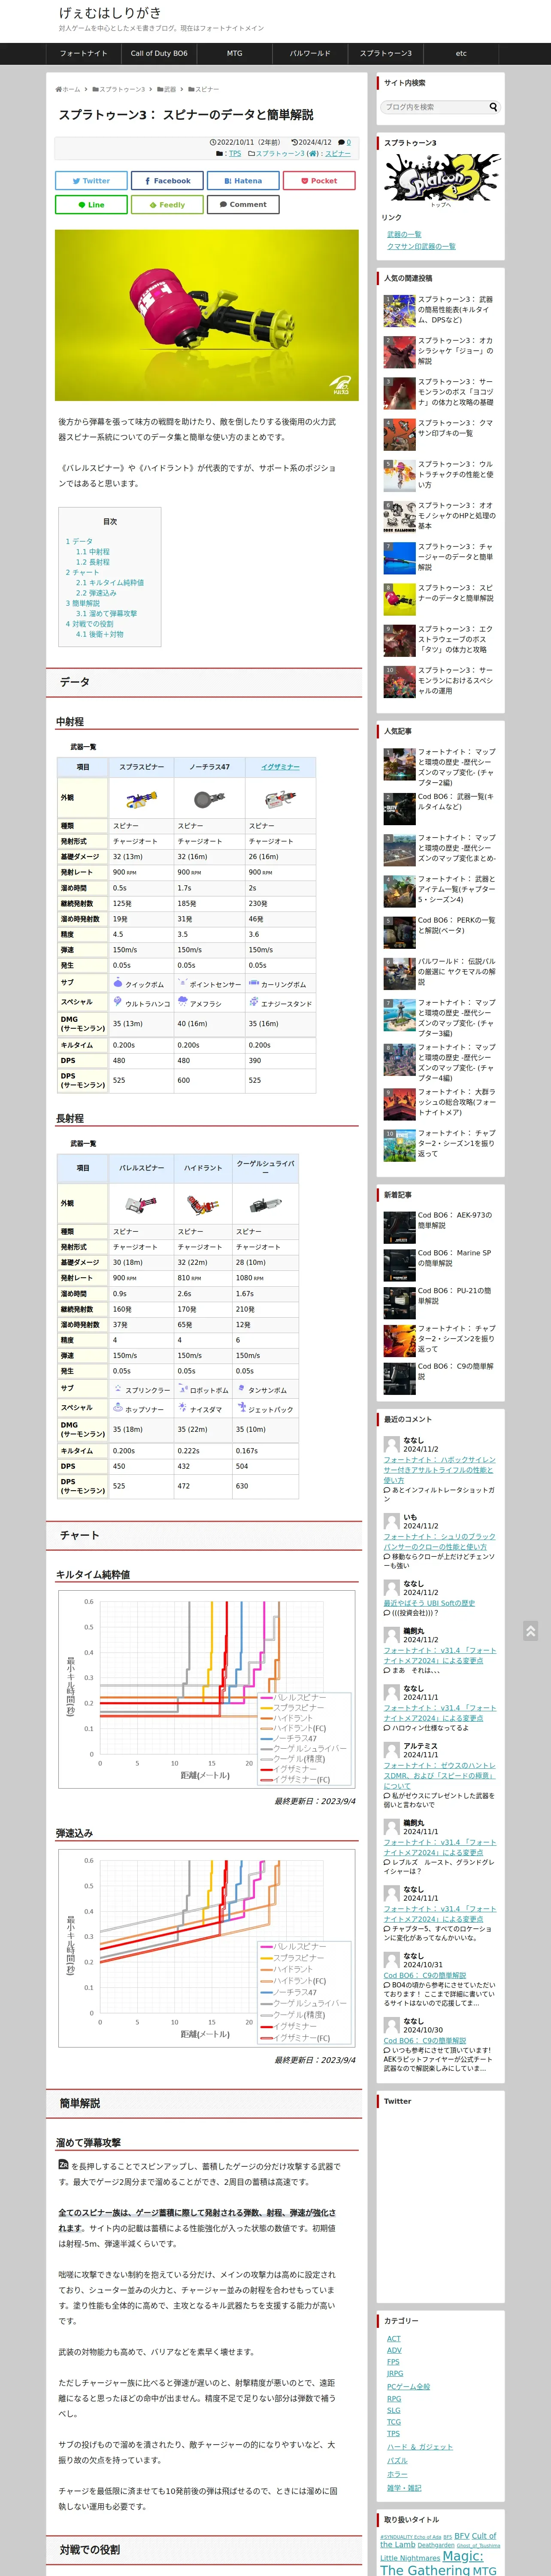Open the イグザミナー column header link
551x2576 pixels.
pos(280,767)
